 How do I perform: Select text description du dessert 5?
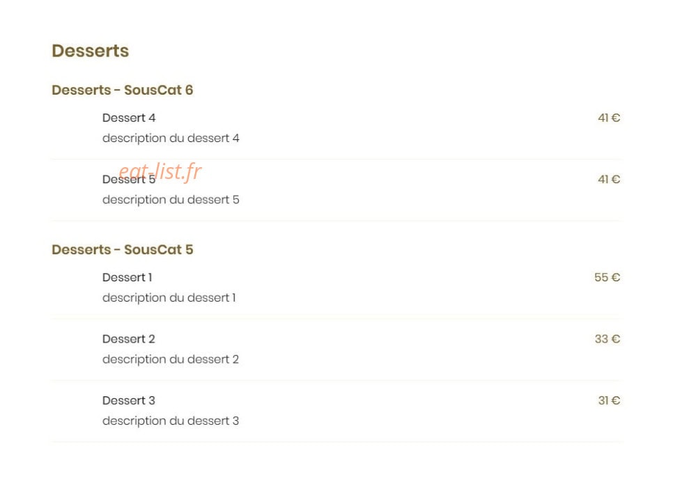tap(171, 200)
